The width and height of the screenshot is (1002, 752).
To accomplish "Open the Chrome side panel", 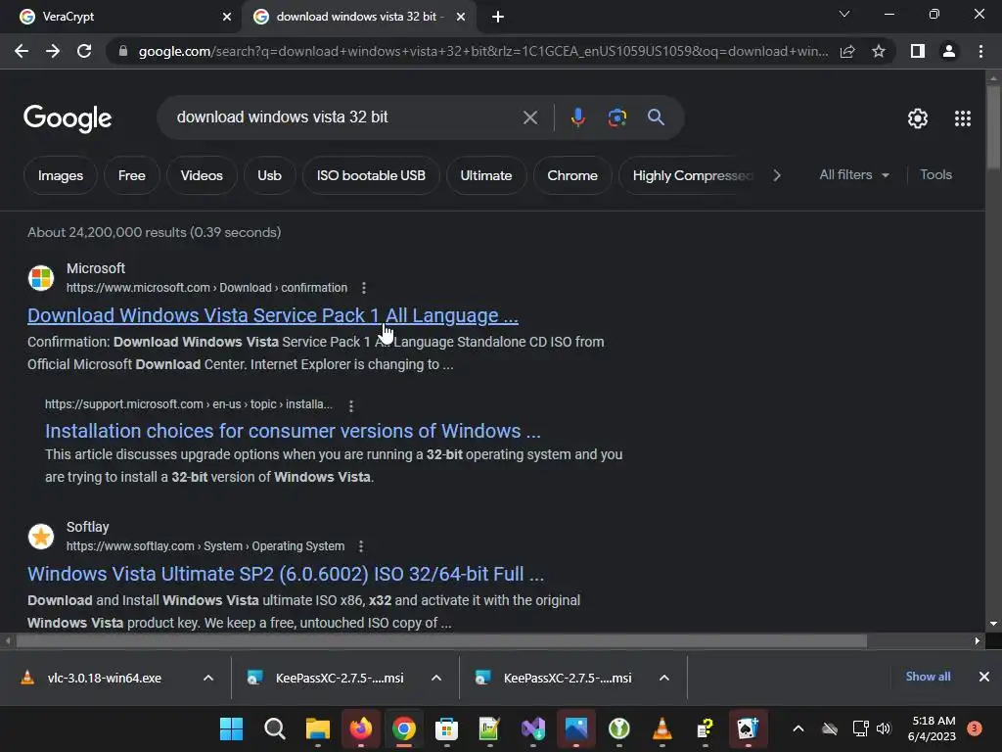I will (918, 51).
